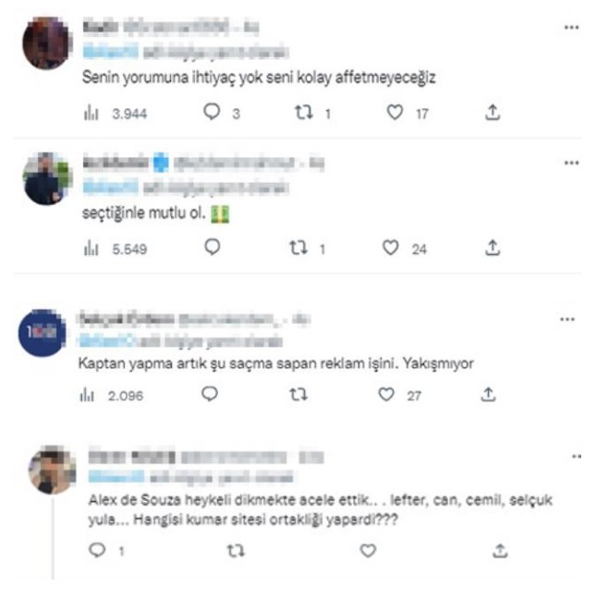Retweet the 'Kaptan yapma artık' tweet
596x601 pixels.
298,395
